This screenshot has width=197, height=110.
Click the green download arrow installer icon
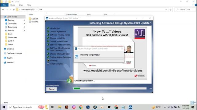point(69,81)
